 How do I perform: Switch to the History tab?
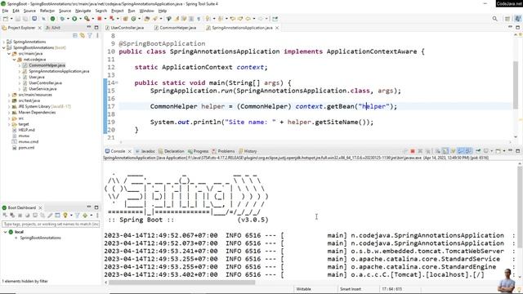248,151
